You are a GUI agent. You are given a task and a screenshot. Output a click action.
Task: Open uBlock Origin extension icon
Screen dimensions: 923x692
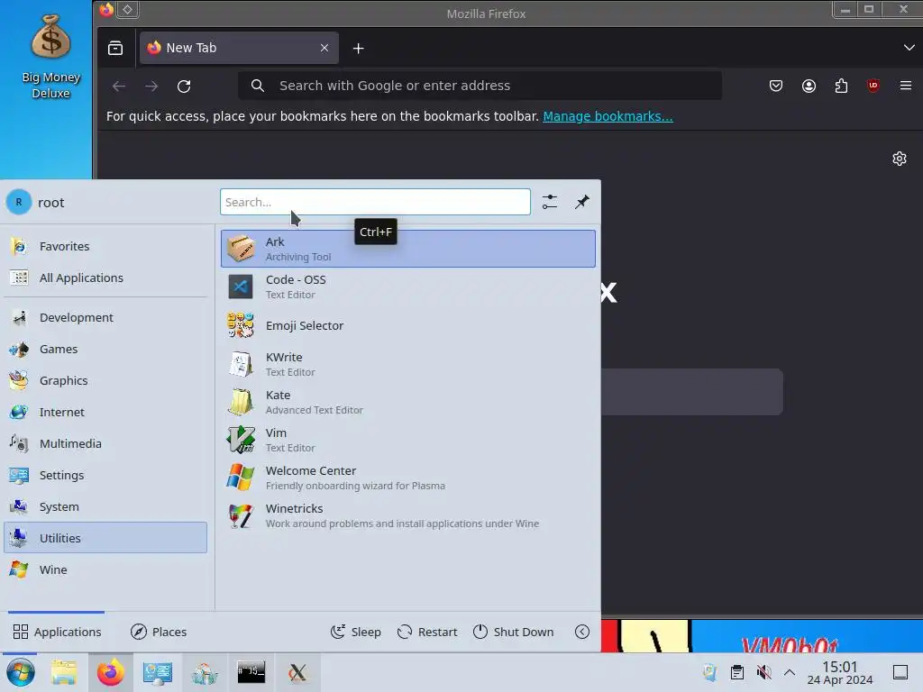(873, 86)
